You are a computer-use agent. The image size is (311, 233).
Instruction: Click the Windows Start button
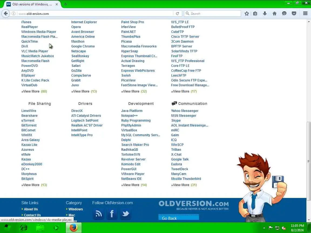(x=8, y=228)
